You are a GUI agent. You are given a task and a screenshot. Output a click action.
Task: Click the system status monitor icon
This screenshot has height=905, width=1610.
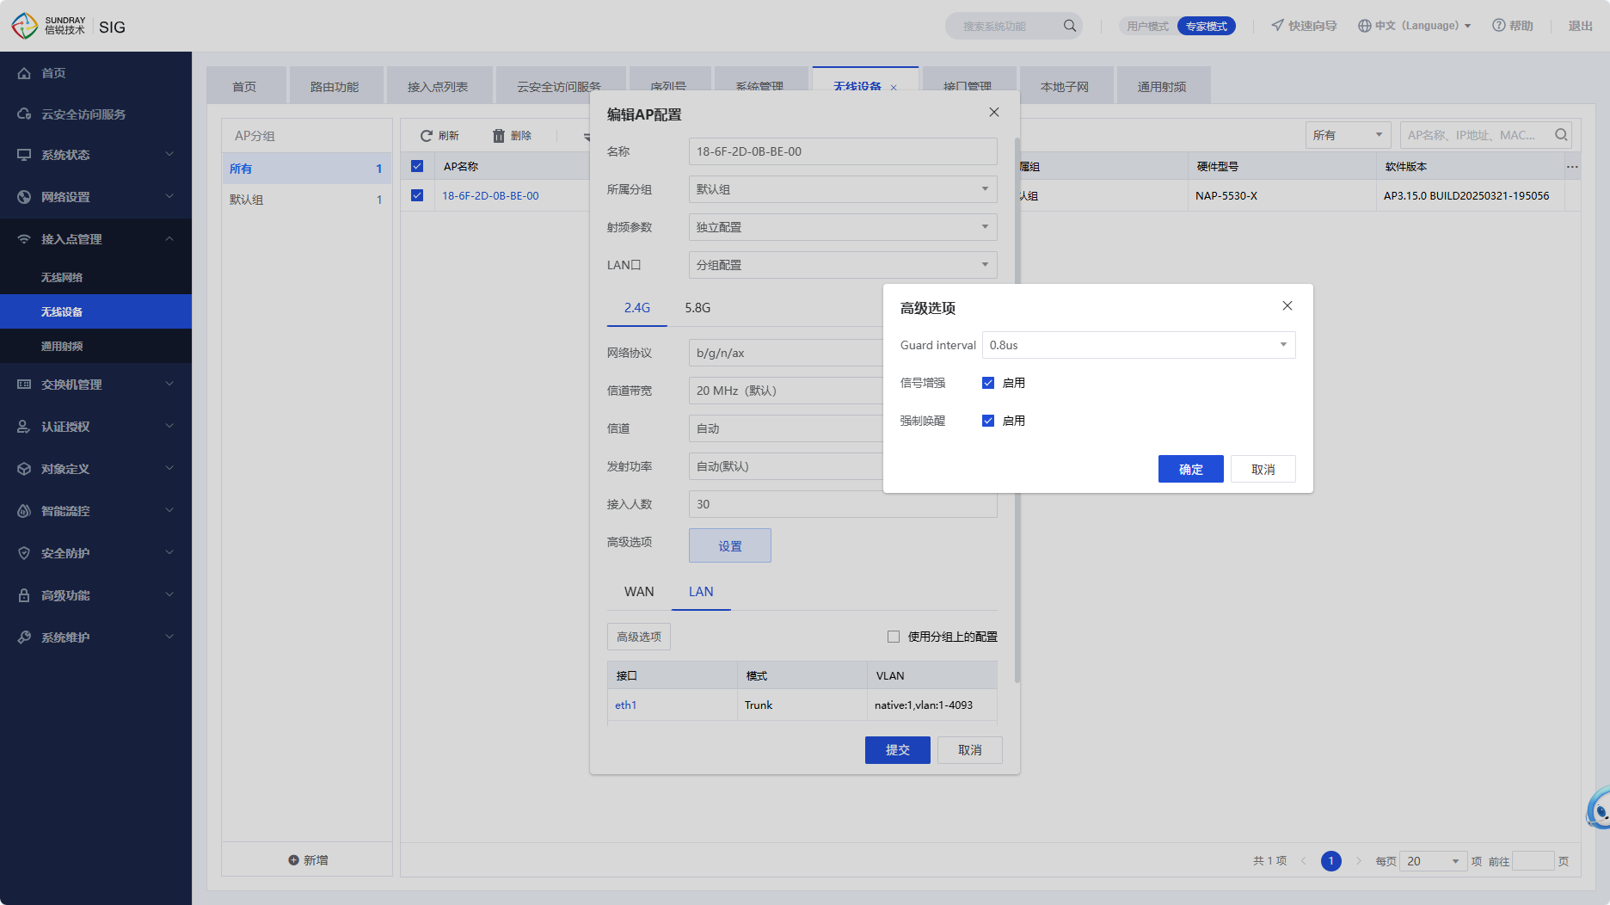click(x=24, y=155)
